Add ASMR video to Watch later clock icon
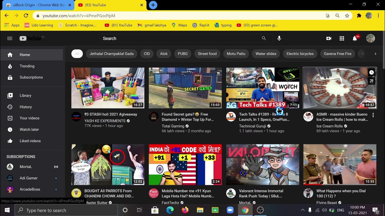 coord(371,73)
